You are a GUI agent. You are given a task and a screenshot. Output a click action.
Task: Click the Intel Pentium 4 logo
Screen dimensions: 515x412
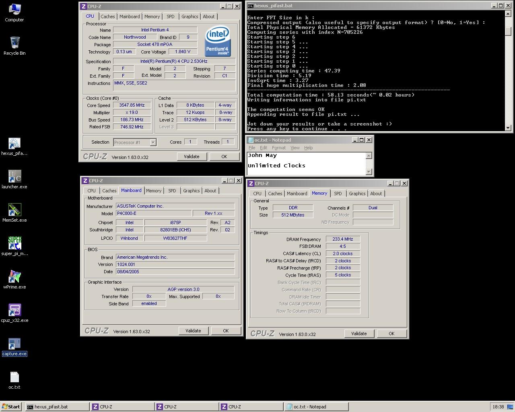pyautogui.click(x=218, y=41)
